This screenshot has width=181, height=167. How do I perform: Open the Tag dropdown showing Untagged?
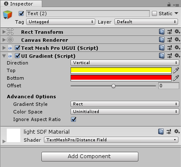[x=61, y=22]
